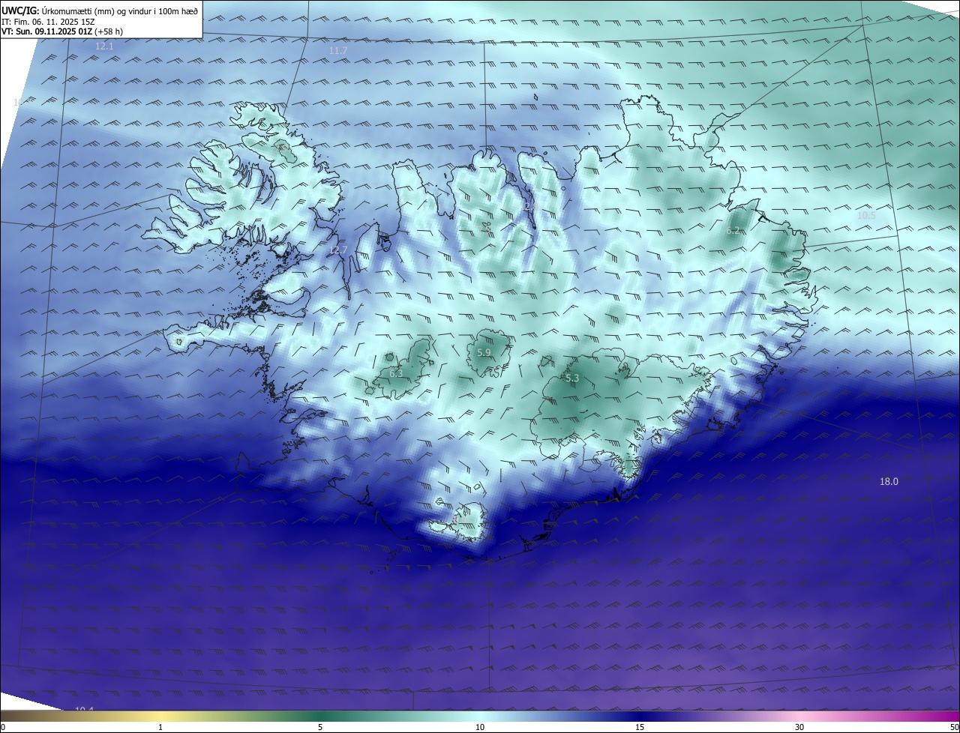
Task: Click the 30 tick on the color scale
Action: pos(799,728)
